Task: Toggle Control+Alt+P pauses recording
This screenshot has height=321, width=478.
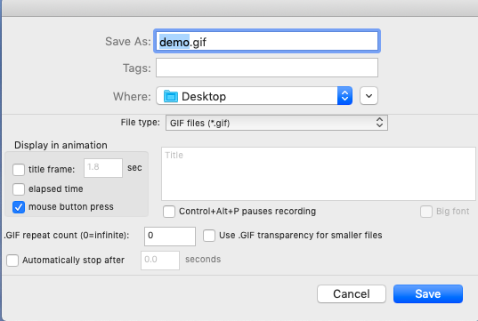Action: tap(169, 212)
